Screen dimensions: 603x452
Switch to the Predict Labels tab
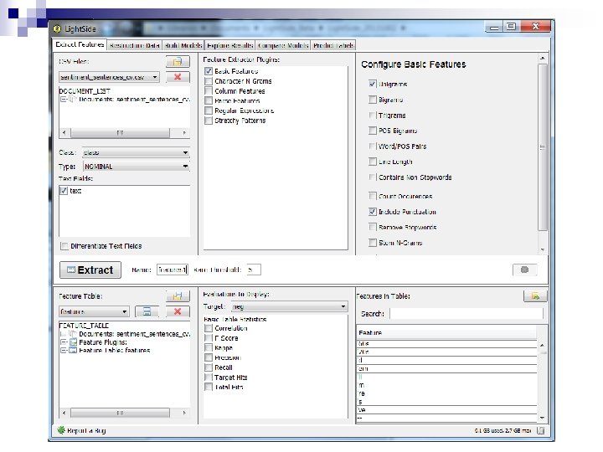(x=333, y=45)
